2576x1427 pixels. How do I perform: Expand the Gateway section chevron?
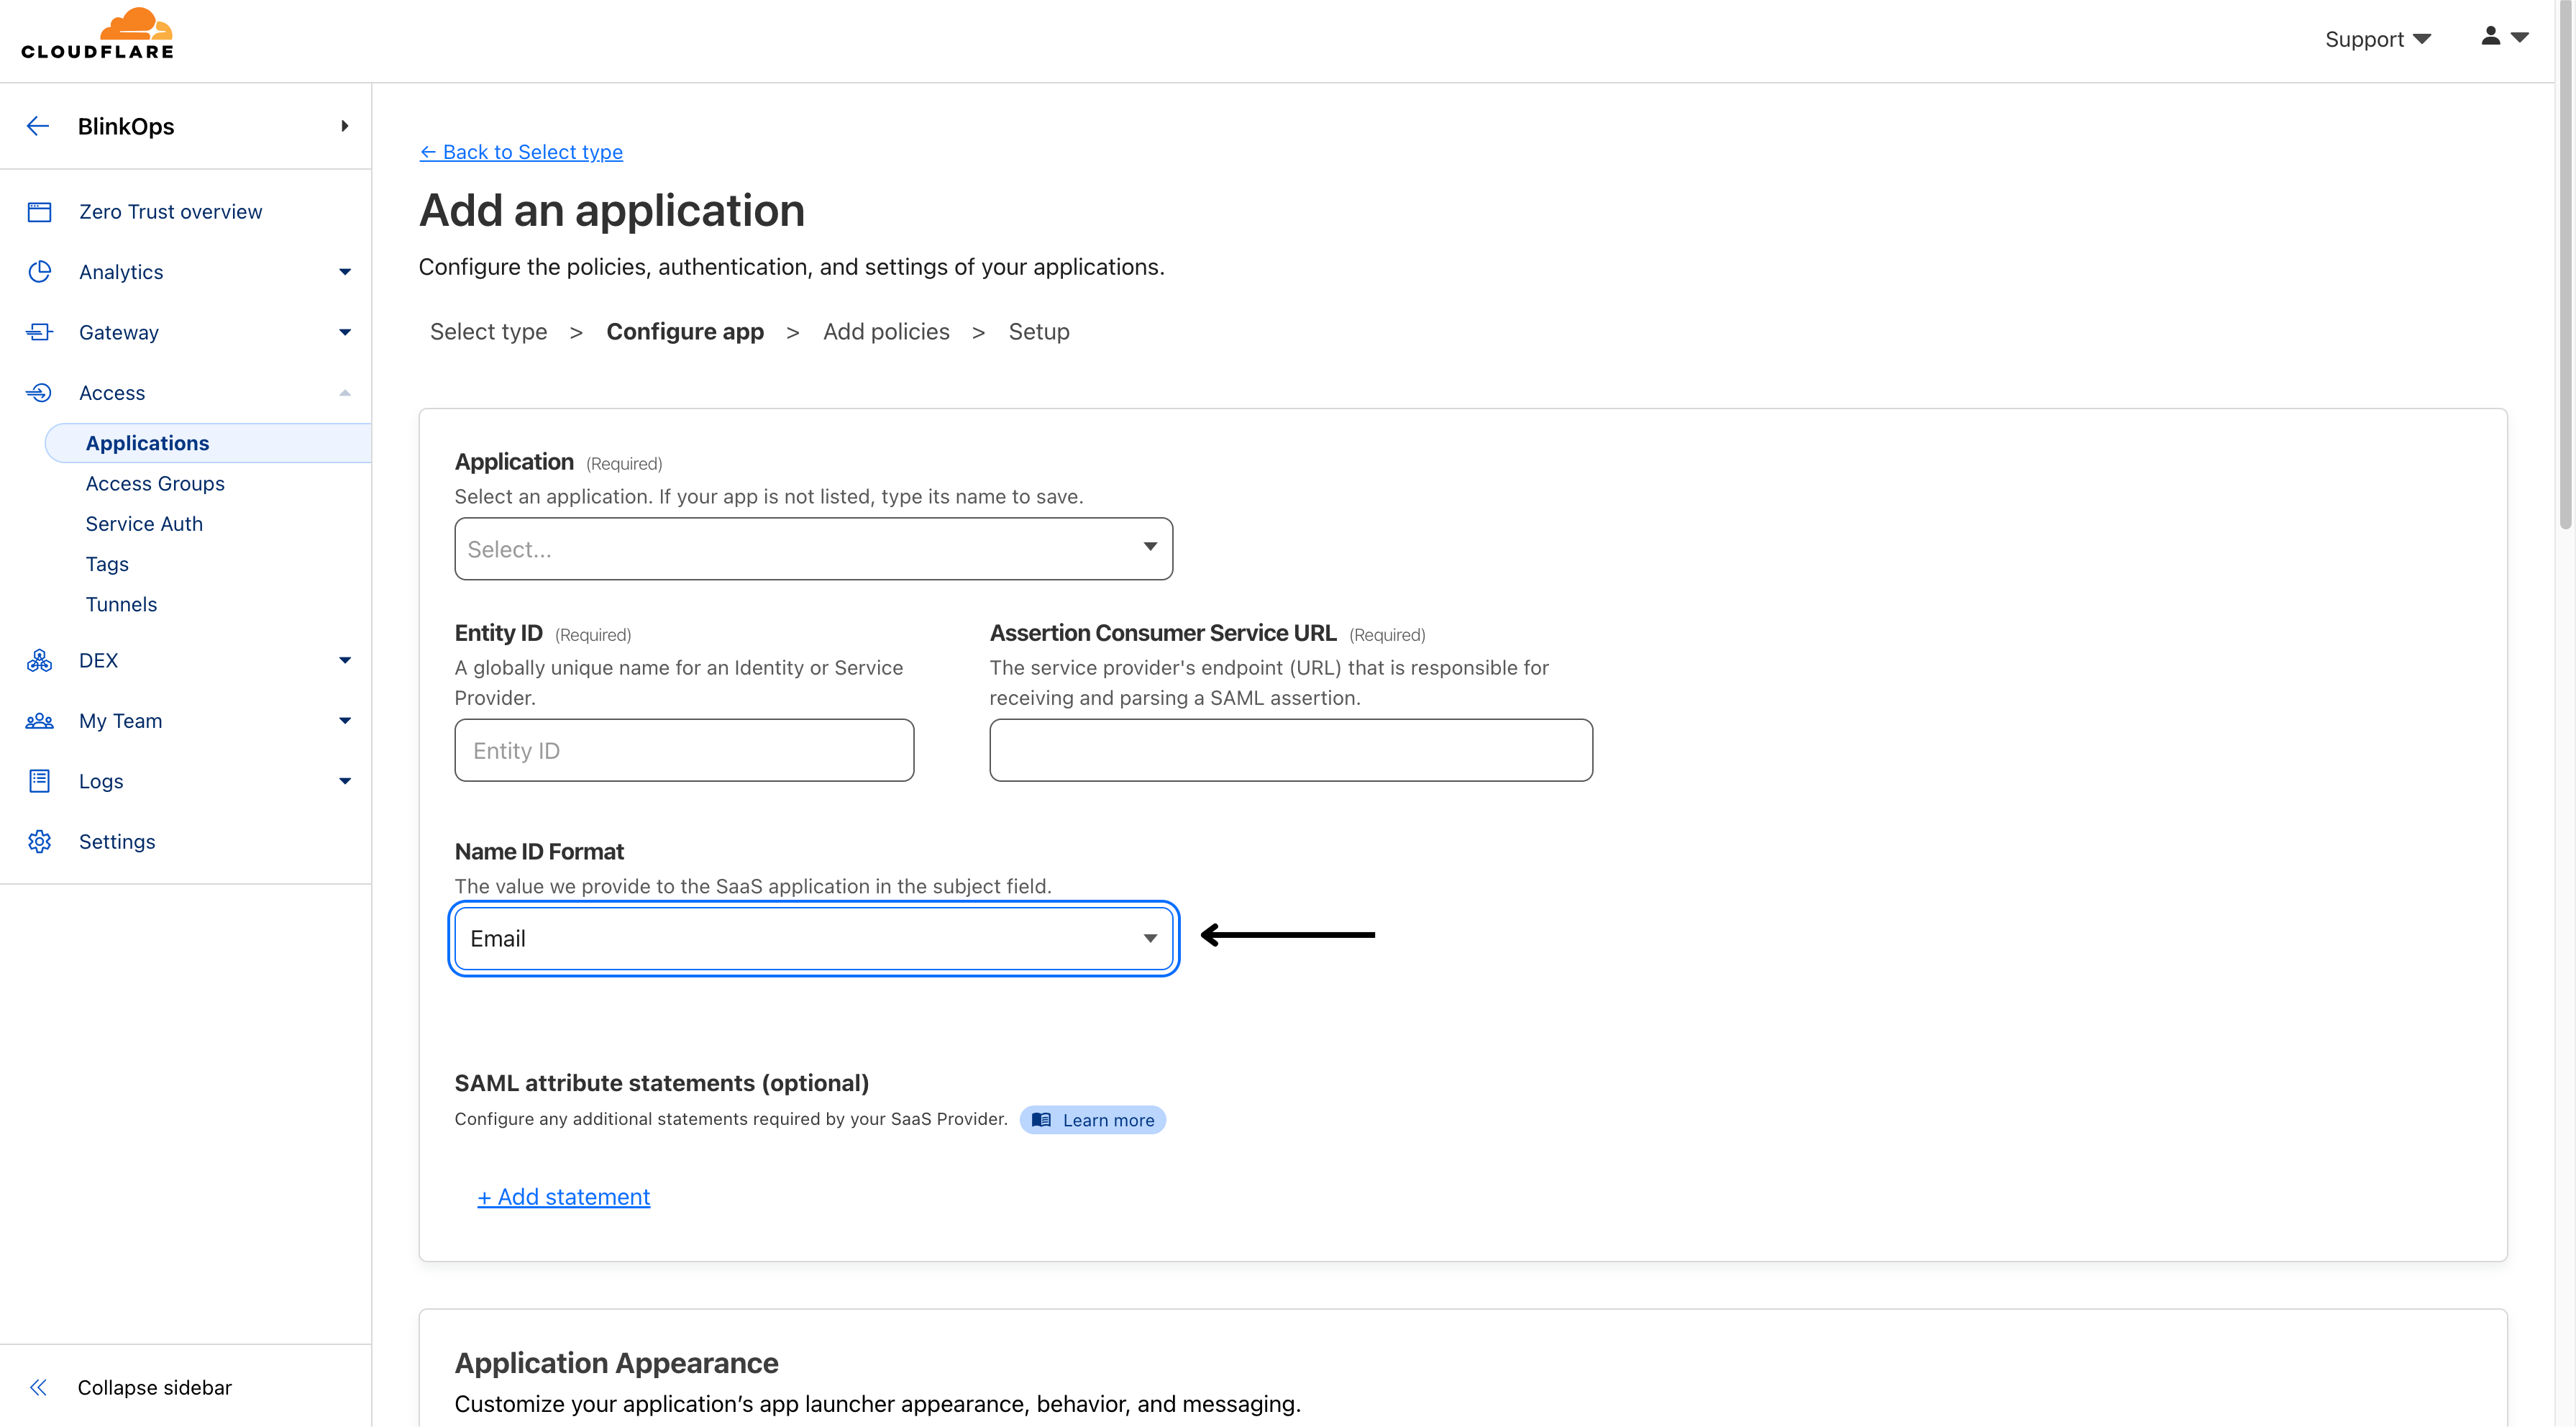[345, 332]
